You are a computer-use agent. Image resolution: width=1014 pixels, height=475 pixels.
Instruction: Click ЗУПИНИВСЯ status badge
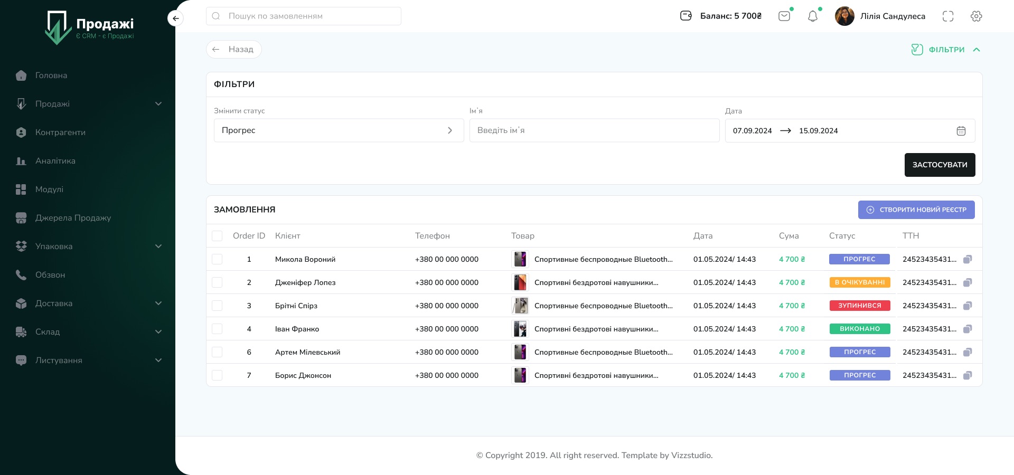(859, 306)
